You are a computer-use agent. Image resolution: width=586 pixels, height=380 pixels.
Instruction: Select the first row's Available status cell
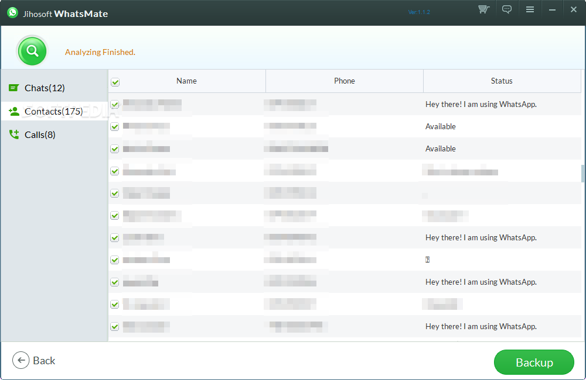tap(440, 126)
